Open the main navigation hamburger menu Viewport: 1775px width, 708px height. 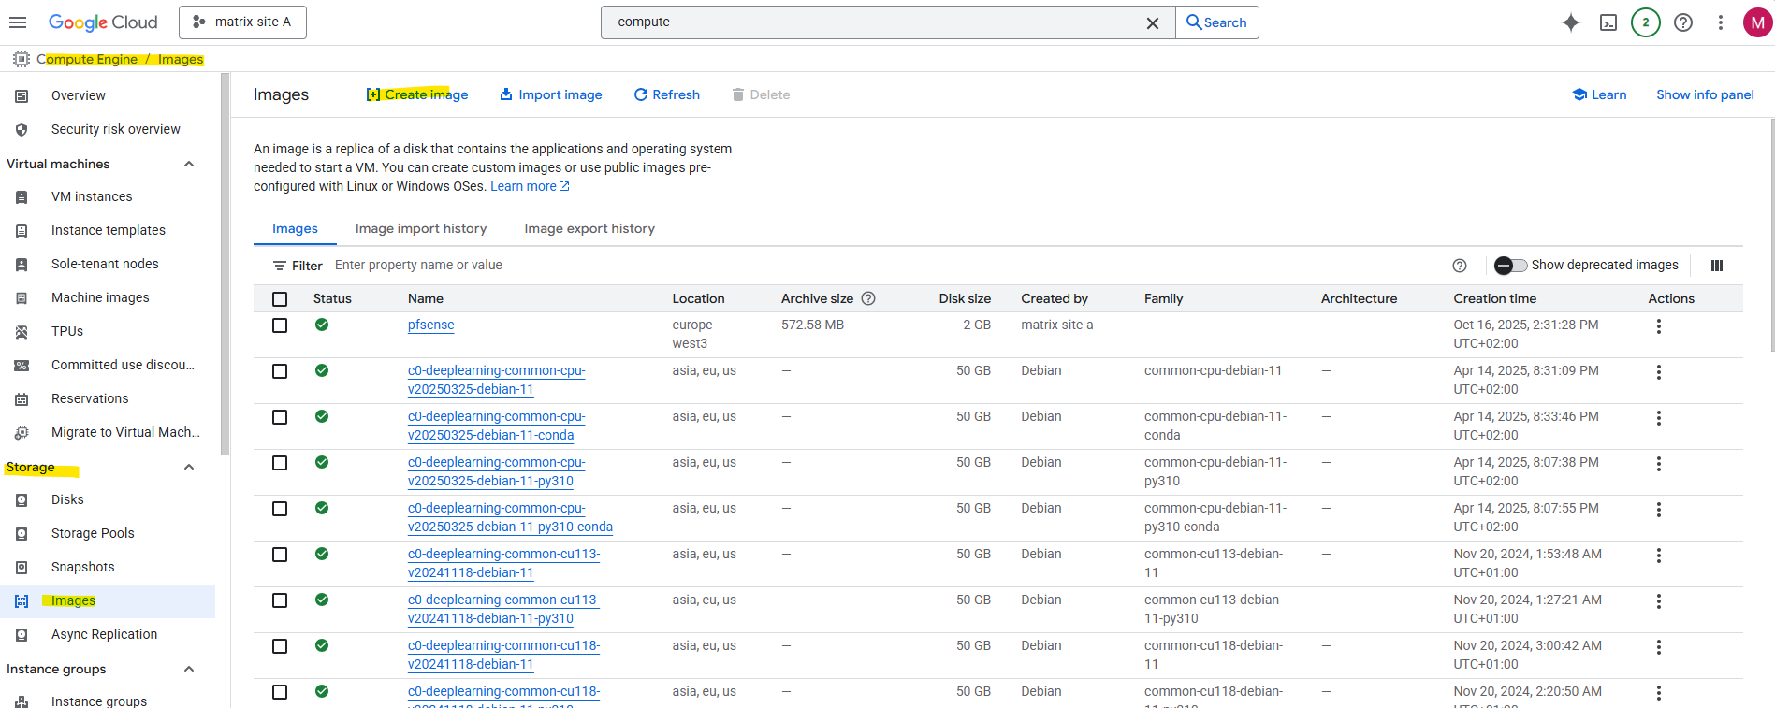(x=18, y=22)
